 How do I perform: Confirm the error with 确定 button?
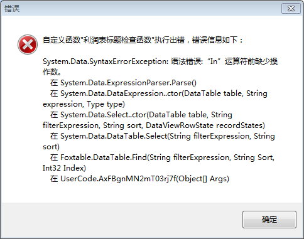coord(269,220)
